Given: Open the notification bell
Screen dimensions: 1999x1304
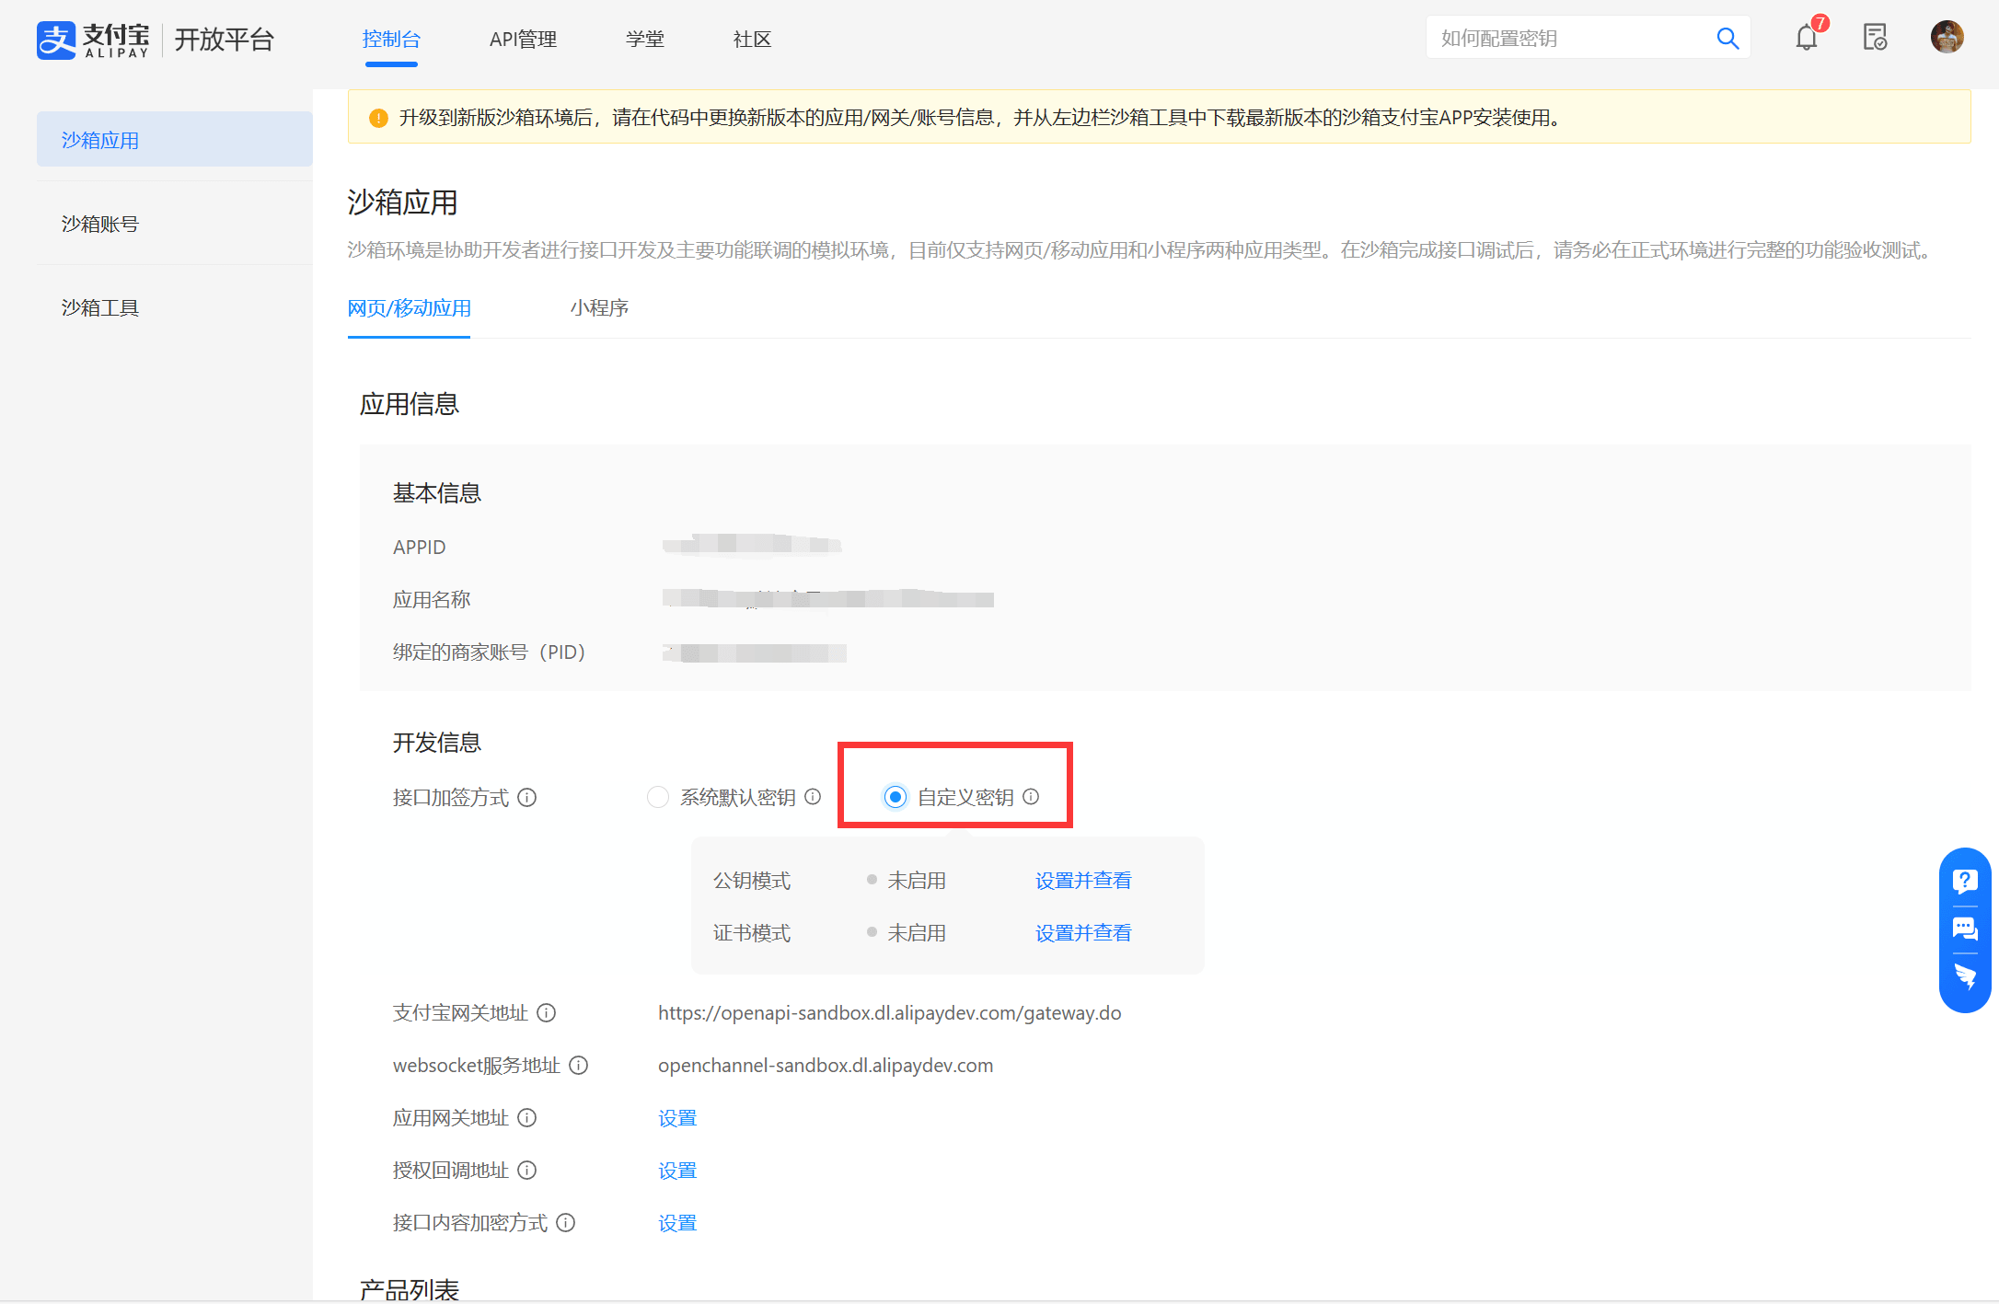Looking at the screenshot, I should 1806,38.
